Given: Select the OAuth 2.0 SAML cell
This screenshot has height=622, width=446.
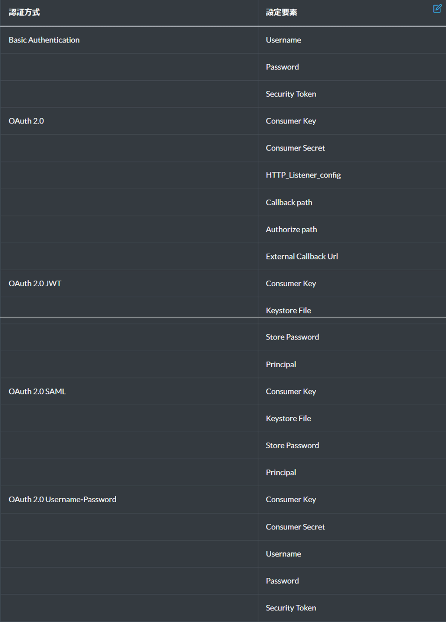Looking at the screenshot, I should tap(37, 391).
